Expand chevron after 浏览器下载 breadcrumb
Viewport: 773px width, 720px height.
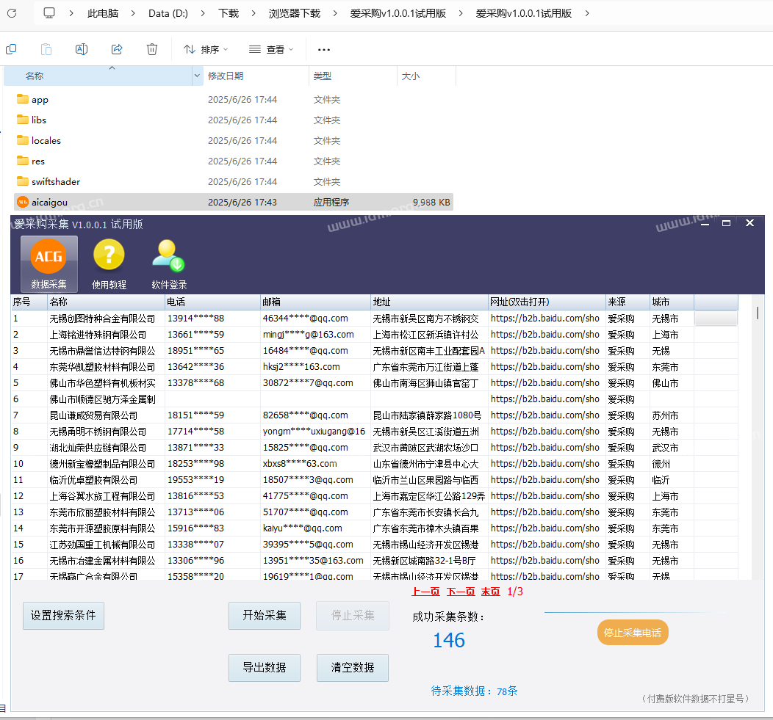pyautogui.click(x=335, y=13)
